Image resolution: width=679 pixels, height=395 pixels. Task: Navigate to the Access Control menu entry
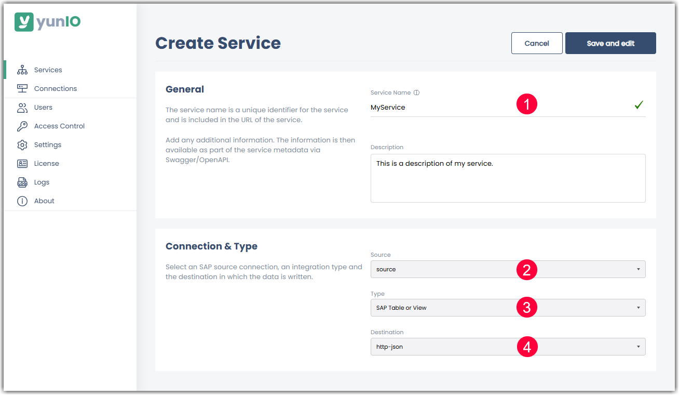(59, 126)
